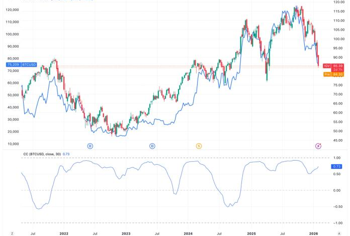This screenshot has height=236, width=350.
Task: Click the 75,209 BTCUSD price tag
Action: [x=12, y=65]
